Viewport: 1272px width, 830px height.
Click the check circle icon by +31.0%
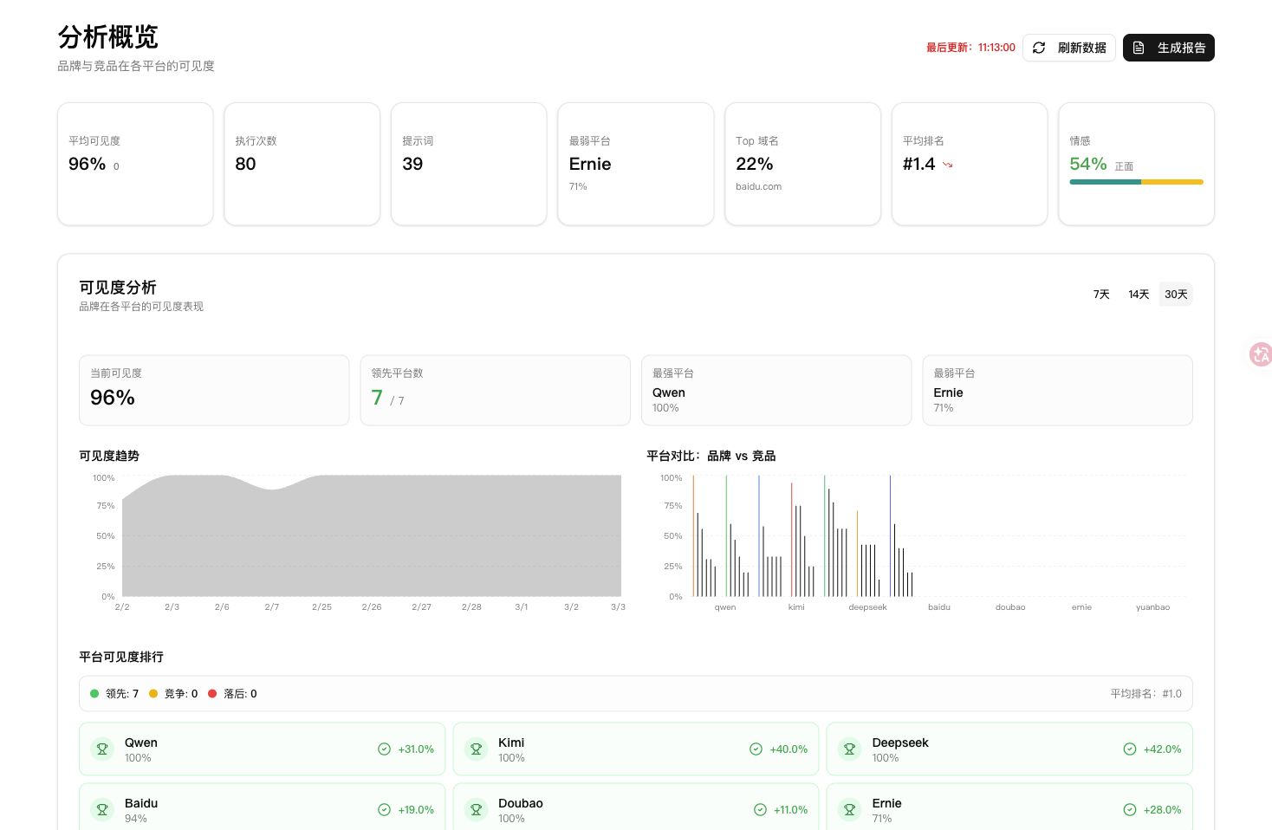tap(384, 749)
